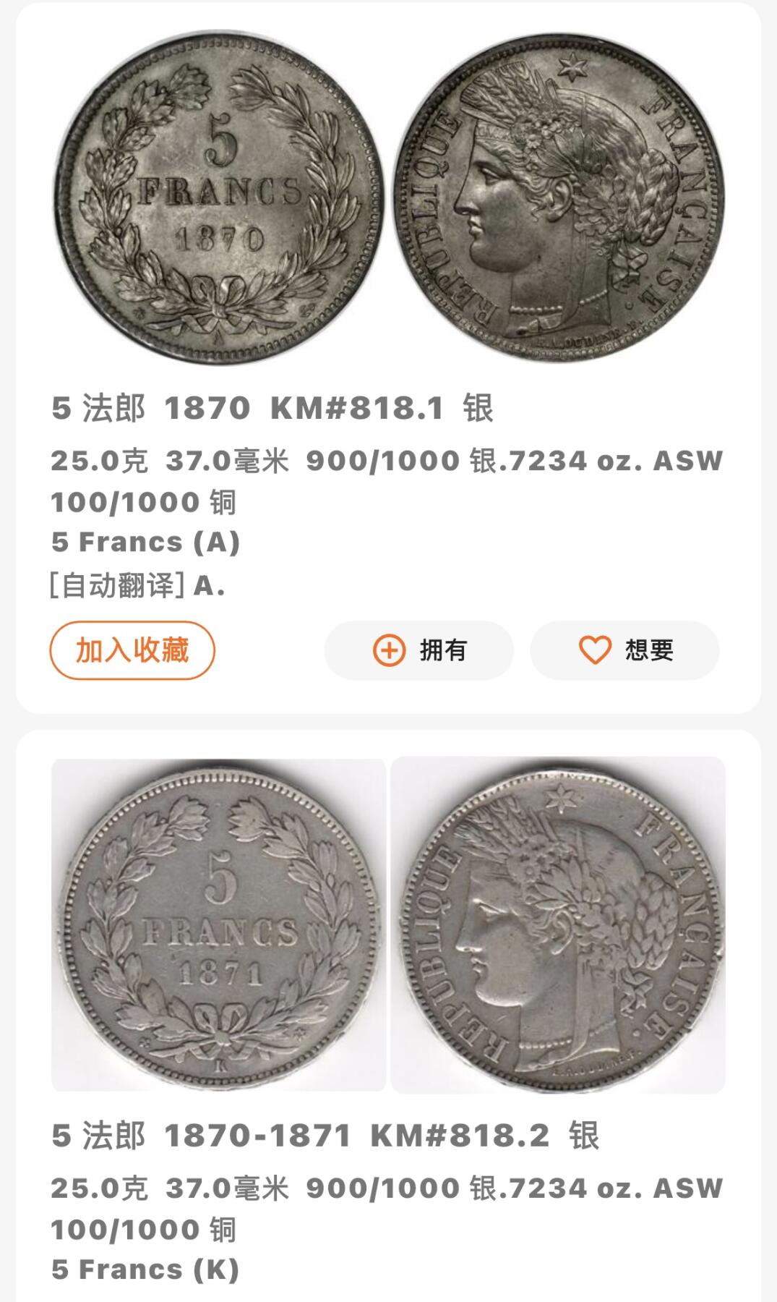Viewport: 777px width, 1302px height.
Task: Click the orange plus circle icon
Action: tap(389, 650)
